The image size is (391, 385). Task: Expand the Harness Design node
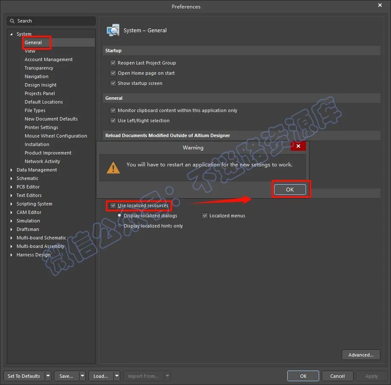(11, 255)
